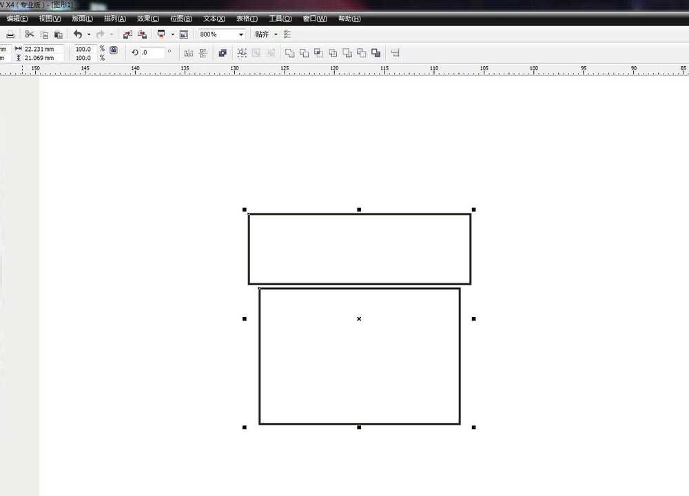Click the Undo button

pos(78,34)
